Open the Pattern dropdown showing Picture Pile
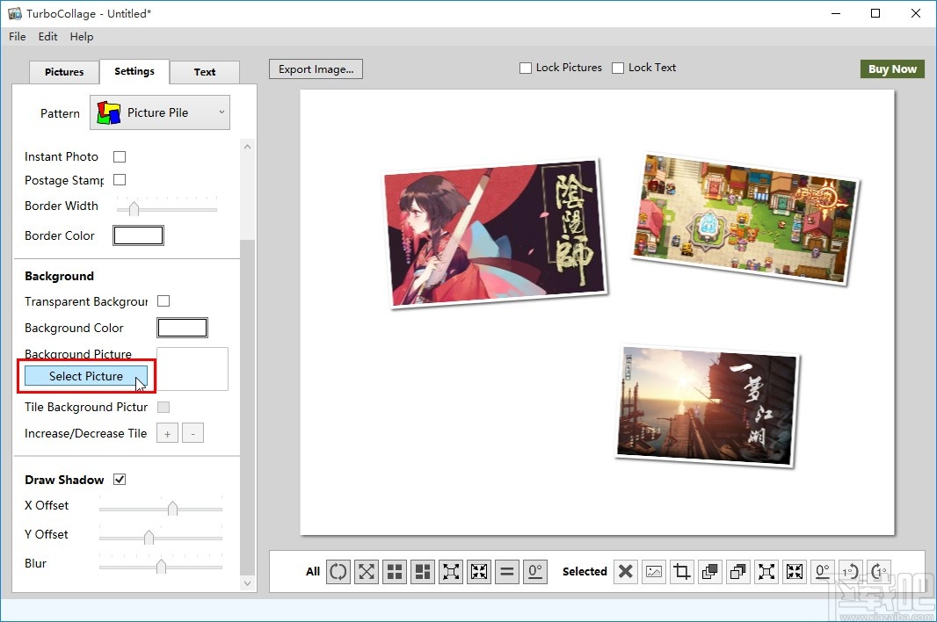 tap(159, 112)
